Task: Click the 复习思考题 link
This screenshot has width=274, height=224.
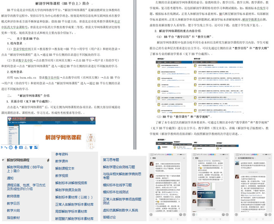Action: tap(111, 160)
